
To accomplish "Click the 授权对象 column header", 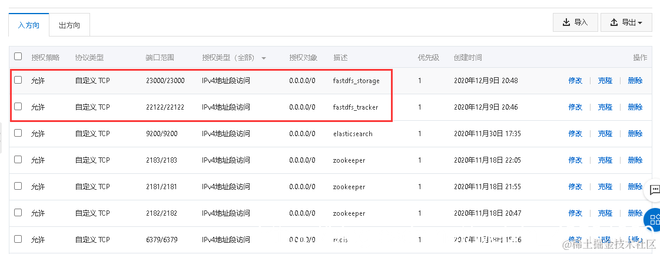I will point(303,58).
